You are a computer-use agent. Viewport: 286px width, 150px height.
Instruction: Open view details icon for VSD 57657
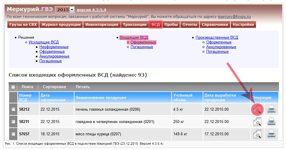257,134
